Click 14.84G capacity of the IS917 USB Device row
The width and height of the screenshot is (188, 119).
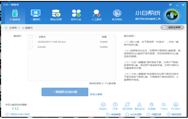[x=103, y=42]
